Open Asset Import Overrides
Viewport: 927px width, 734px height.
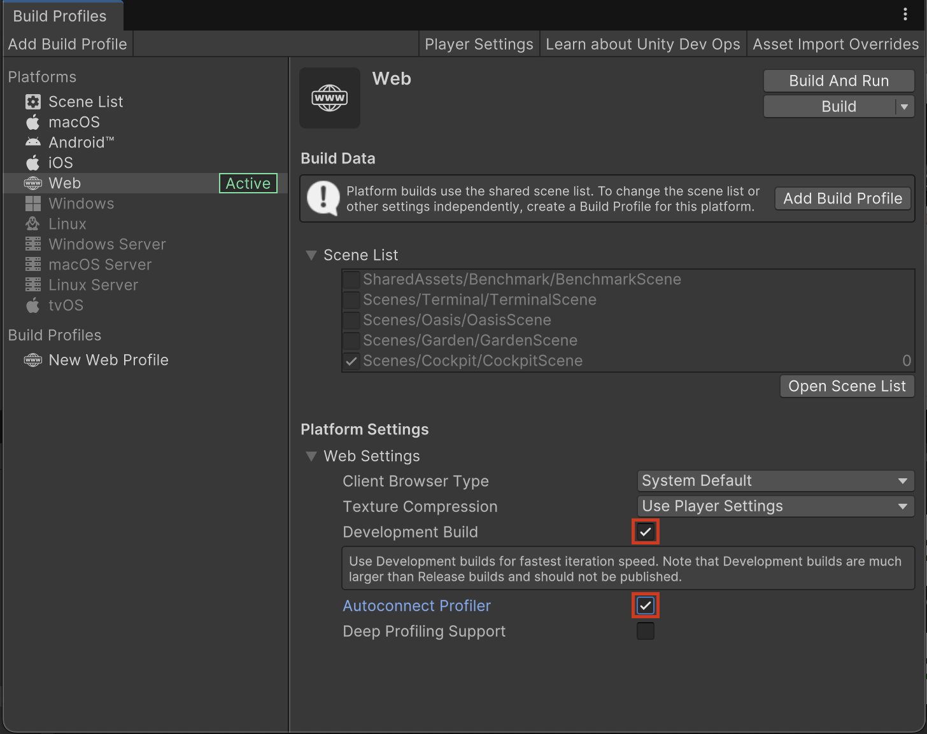[835, 44]
